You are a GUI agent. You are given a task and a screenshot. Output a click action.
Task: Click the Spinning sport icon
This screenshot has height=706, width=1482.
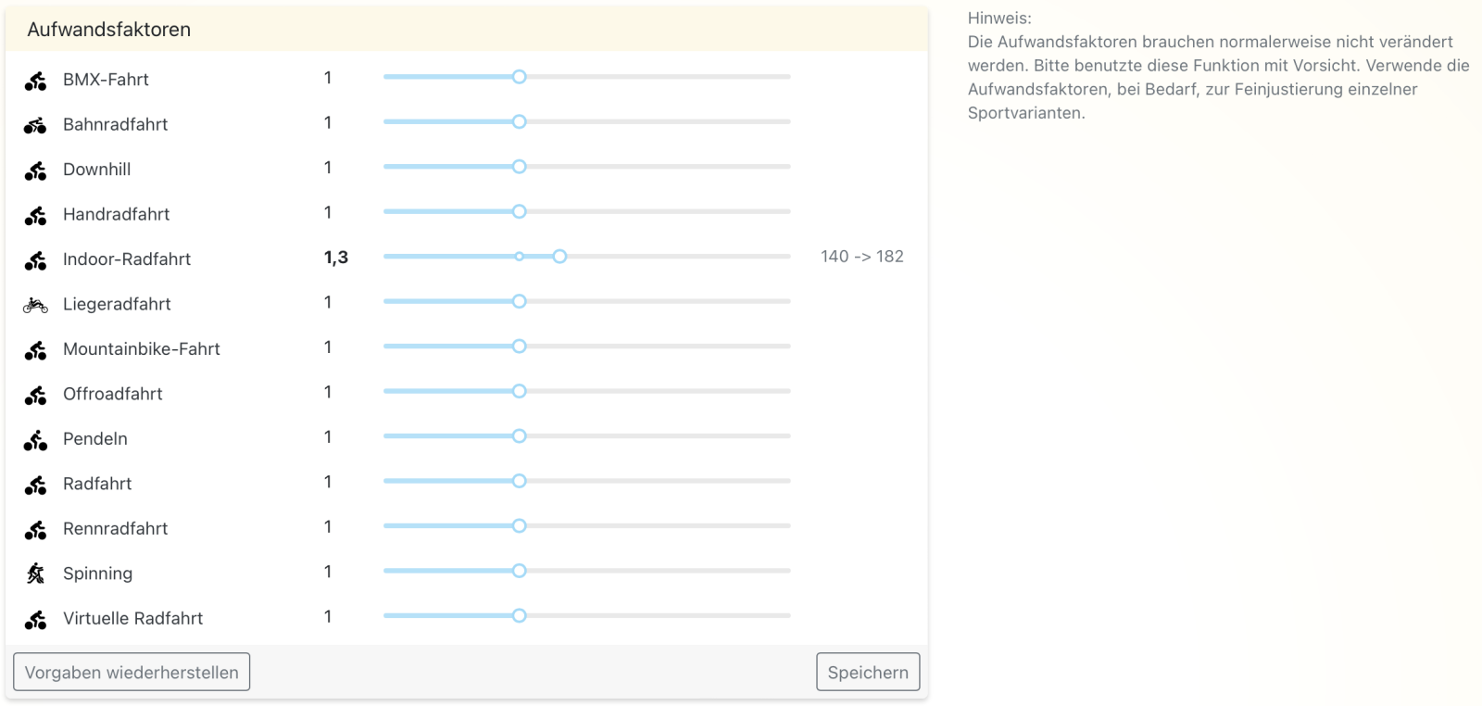(35, 574)
